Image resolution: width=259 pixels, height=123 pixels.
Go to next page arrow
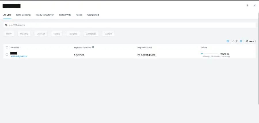point(241,41)
